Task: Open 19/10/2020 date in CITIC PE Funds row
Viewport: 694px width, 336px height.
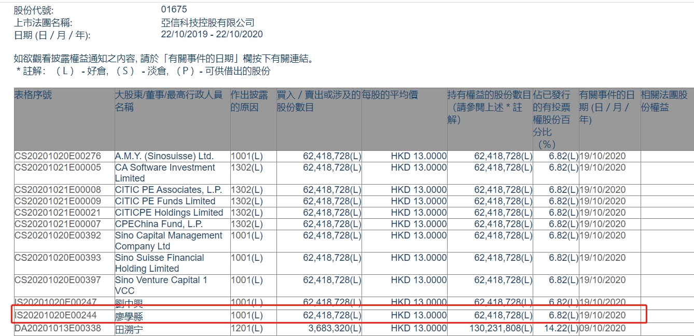Action: click(x=603, y=201)
